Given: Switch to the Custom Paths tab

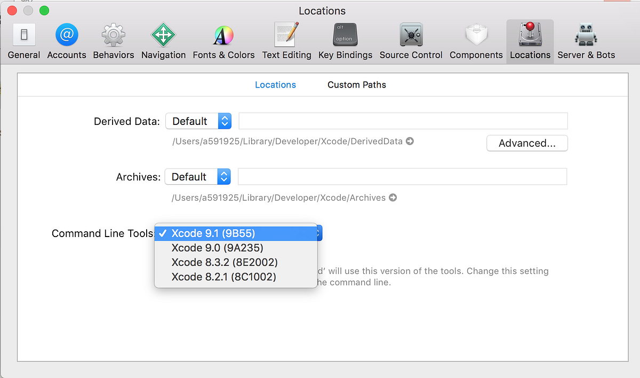Looking at the screenshot, I should pos(356,84).
